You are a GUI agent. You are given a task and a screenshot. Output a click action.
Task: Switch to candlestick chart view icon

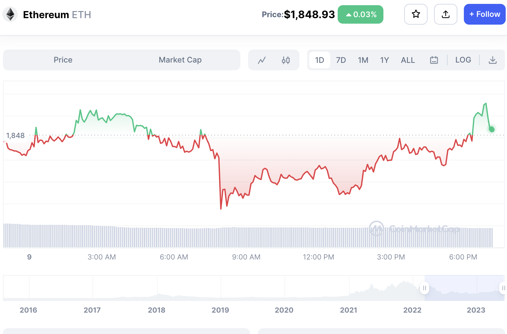[x=286, y=60]
